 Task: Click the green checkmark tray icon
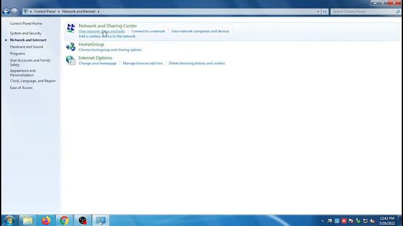[x=358, y=221]
